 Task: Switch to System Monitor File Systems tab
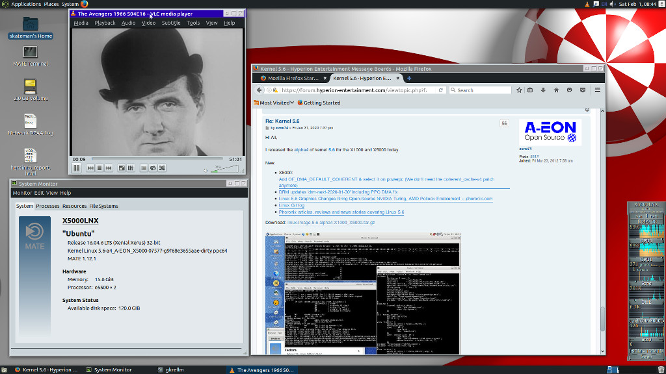(x=103, y=206)
